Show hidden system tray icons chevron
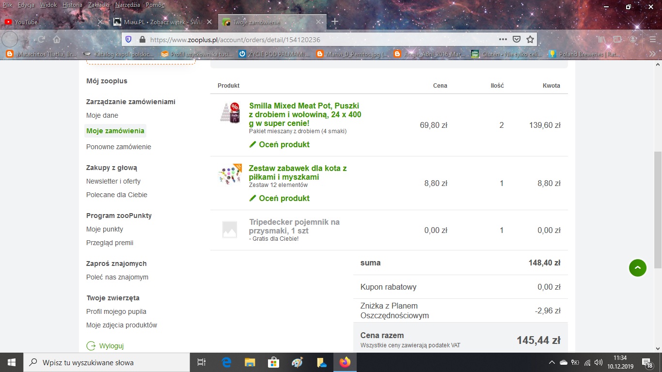Image resolution: width=662 pixels, height=372 pixels. coord(552,362)
